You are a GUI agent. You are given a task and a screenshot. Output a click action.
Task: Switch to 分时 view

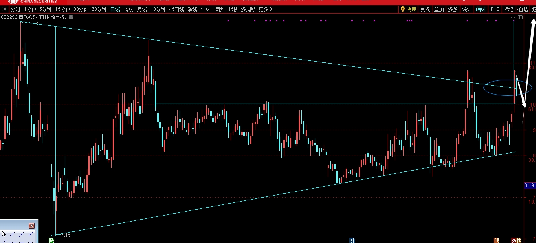[x=15, y=9]
